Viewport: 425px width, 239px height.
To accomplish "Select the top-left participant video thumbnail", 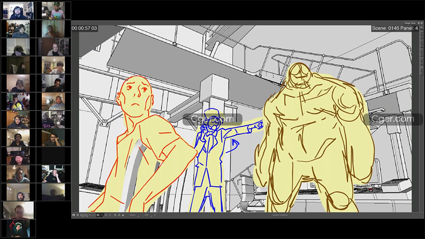I will coord(18,11).
